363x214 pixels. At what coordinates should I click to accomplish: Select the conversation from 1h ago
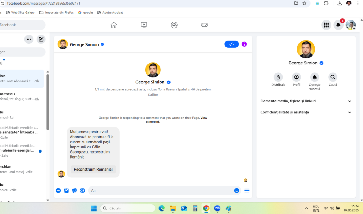click(x=22, y=78)
